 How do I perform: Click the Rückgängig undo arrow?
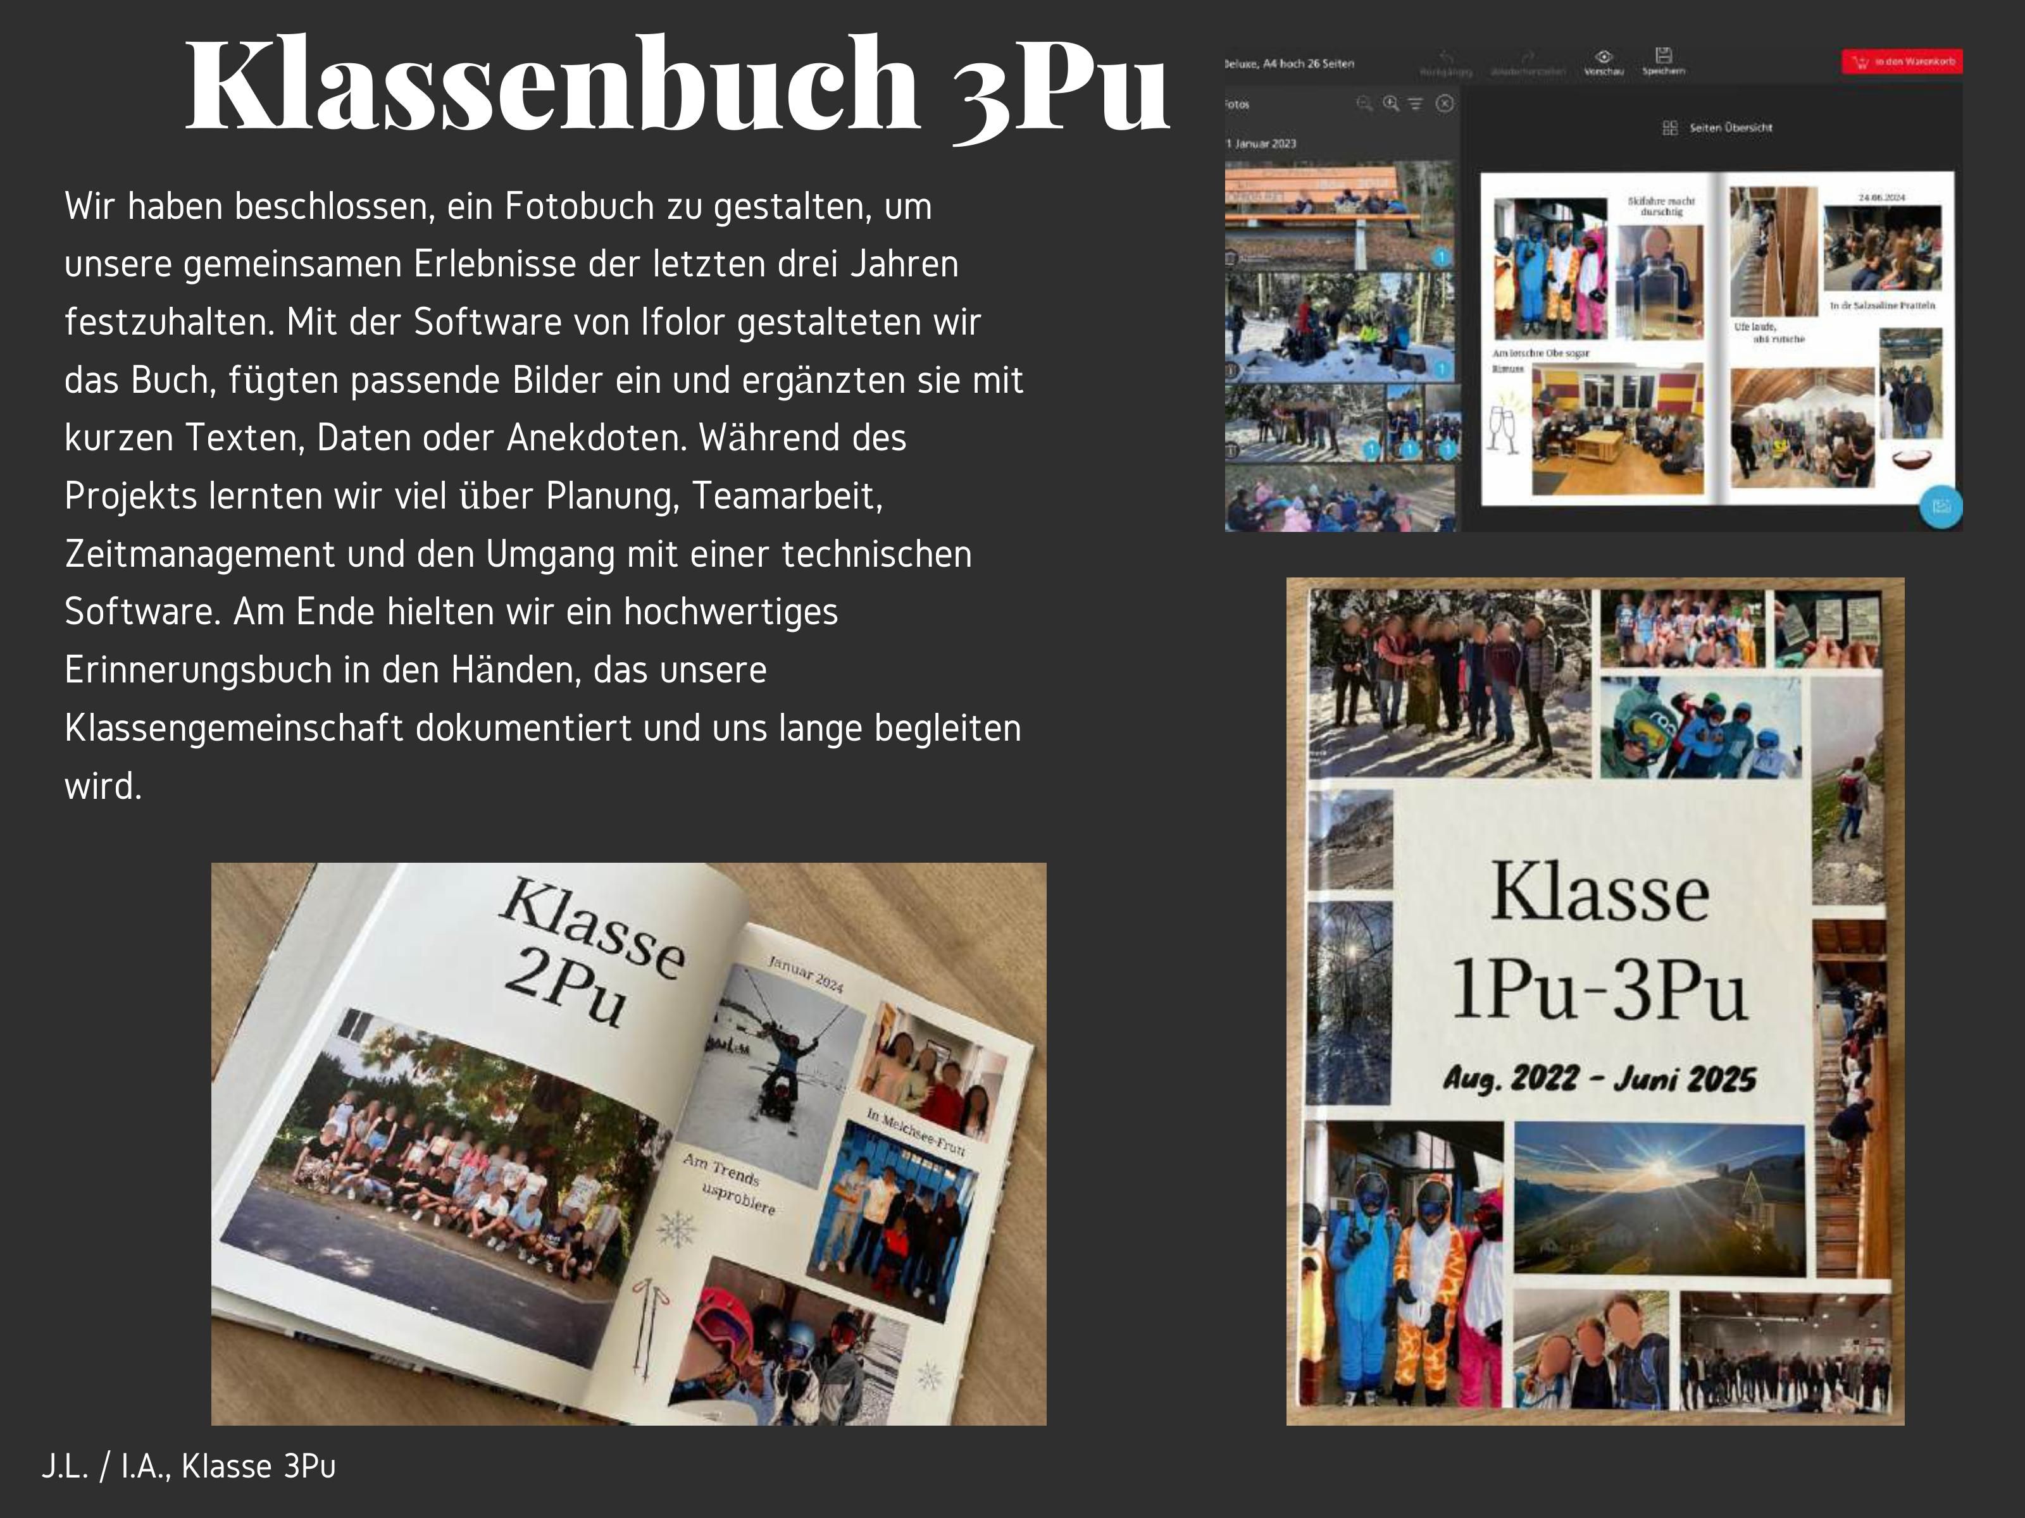click(1447, 57)
